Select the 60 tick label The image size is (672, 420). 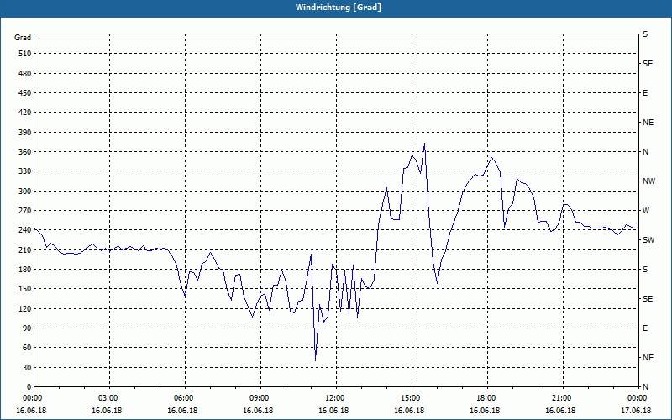tap(27, 348)
